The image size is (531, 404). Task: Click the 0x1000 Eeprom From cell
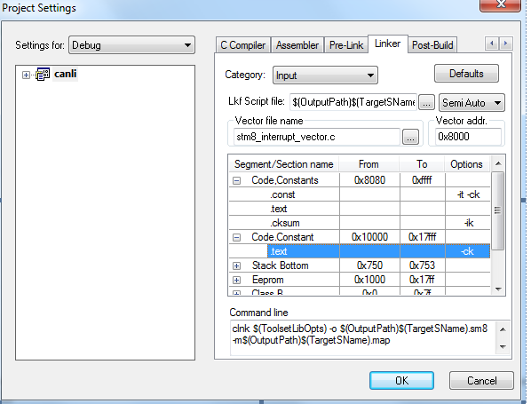point(369,280)
